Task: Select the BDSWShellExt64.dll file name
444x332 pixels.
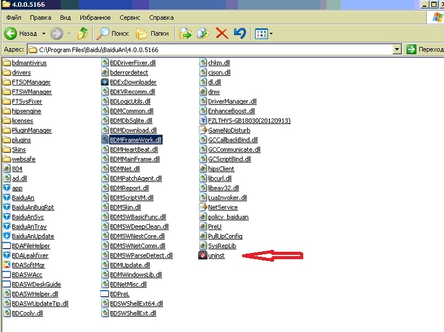Action: click(136, 304)
